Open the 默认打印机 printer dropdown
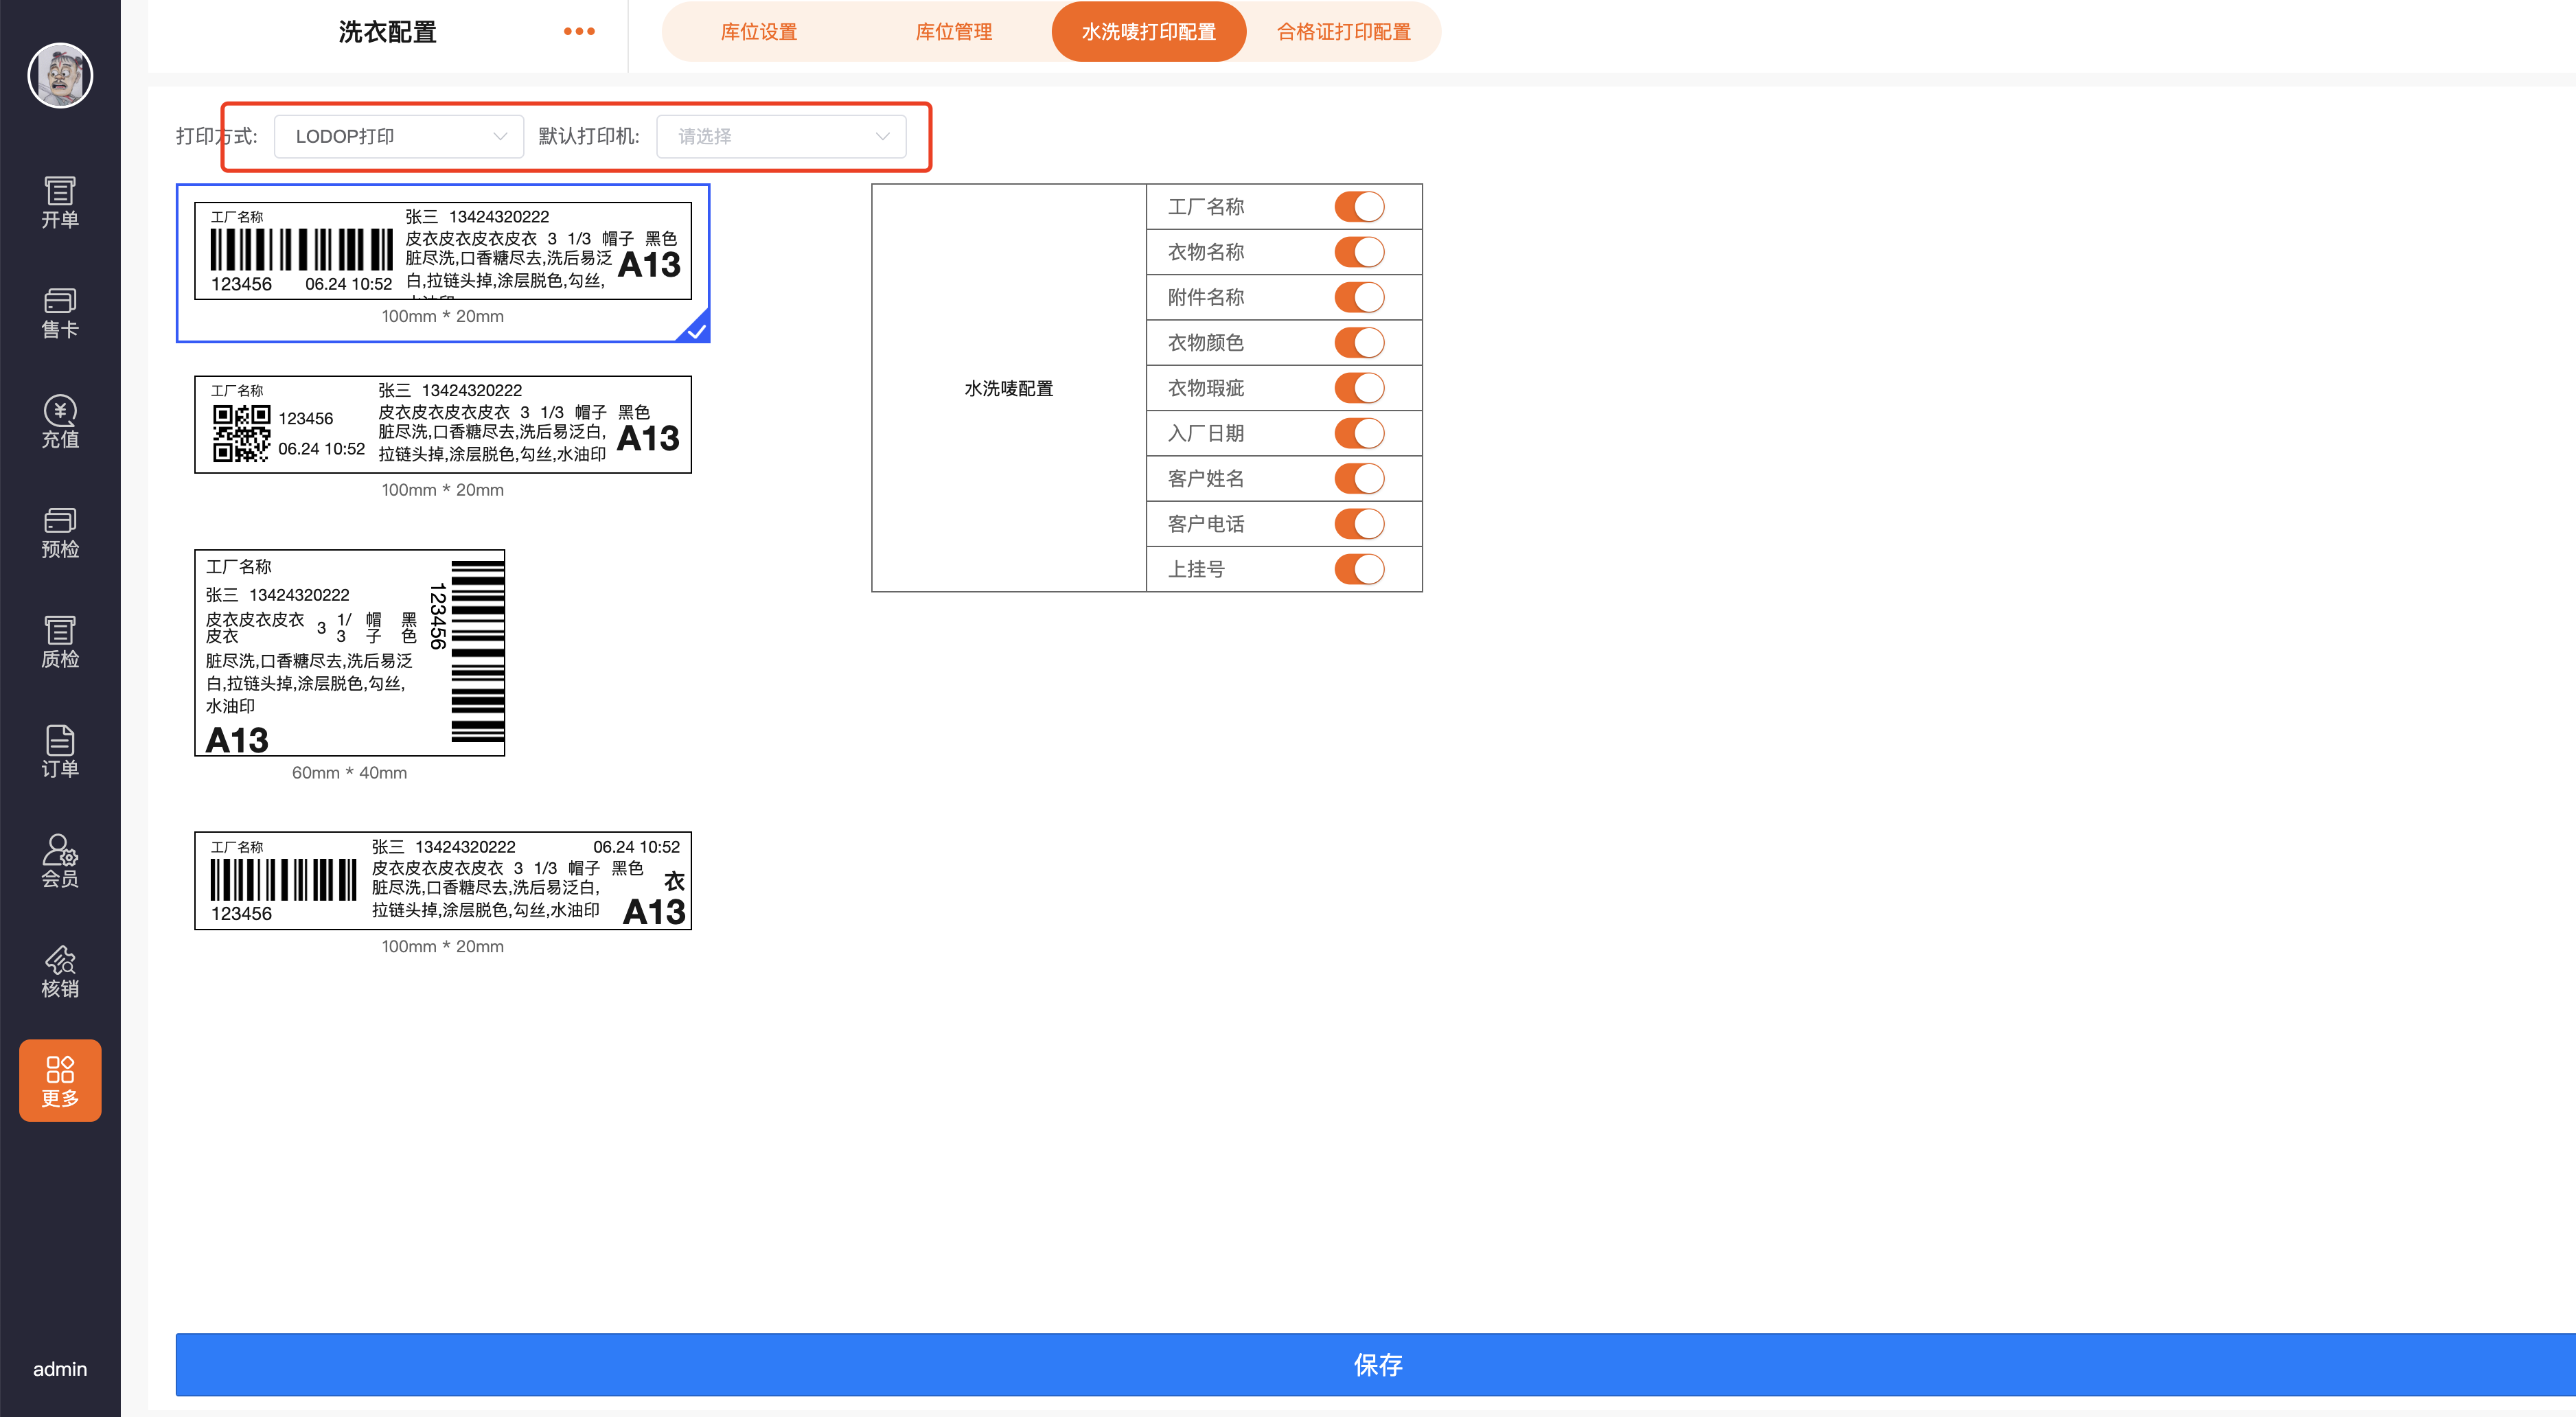Image resolution: width=2576 pixels, height=1417 pixels. 781,137
